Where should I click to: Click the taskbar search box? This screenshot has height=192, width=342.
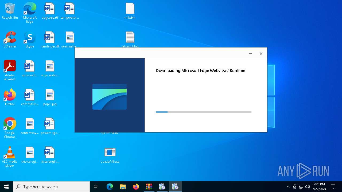[51, 187]
